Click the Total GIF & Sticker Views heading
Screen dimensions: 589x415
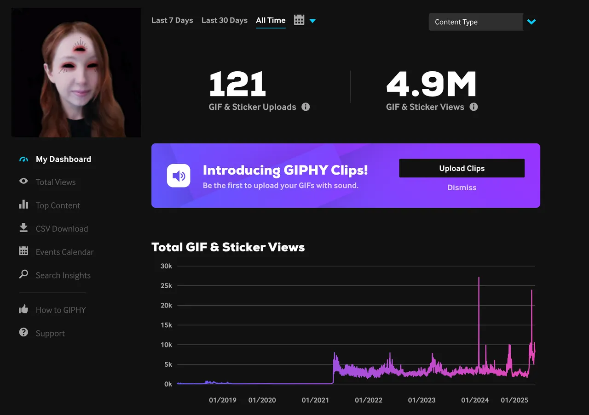point(228,247)
